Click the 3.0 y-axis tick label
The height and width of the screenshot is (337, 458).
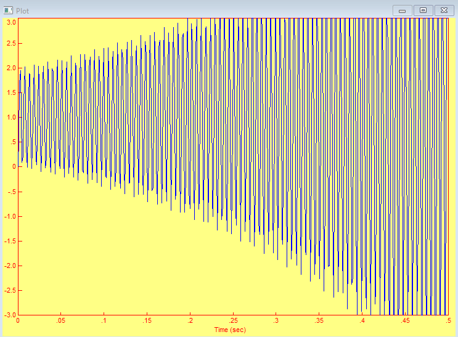point(10,21)
